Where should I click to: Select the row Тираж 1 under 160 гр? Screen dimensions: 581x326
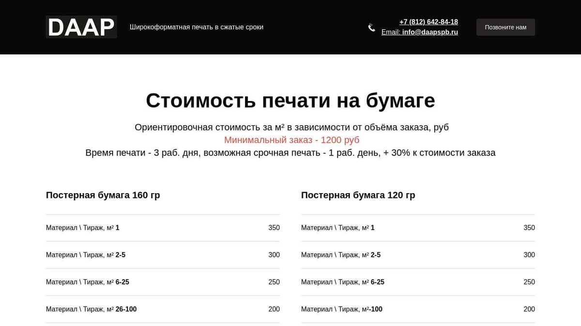pos(162,227)
